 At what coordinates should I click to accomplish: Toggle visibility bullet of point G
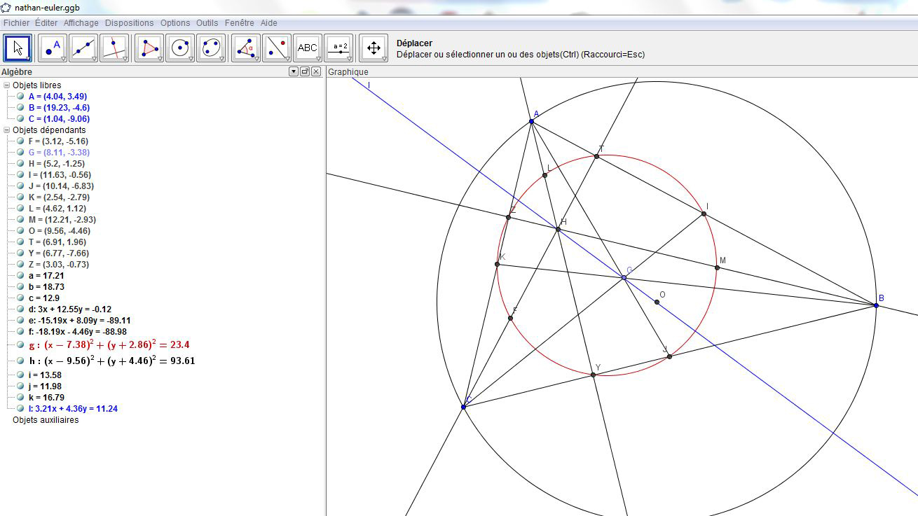(21, 153)
